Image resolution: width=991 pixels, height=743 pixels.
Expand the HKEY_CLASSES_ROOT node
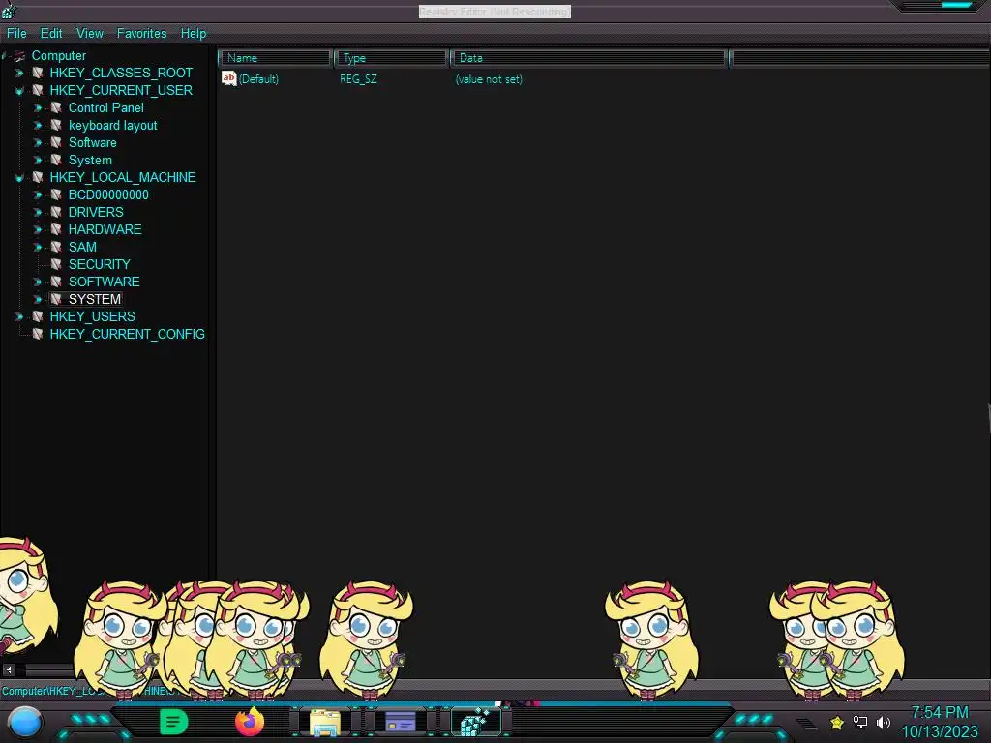pos(19,73)
